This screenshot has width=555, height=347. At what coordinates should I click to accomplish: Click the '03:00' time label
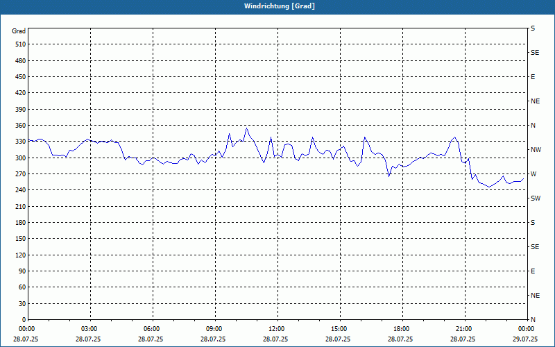coord(89,329)
